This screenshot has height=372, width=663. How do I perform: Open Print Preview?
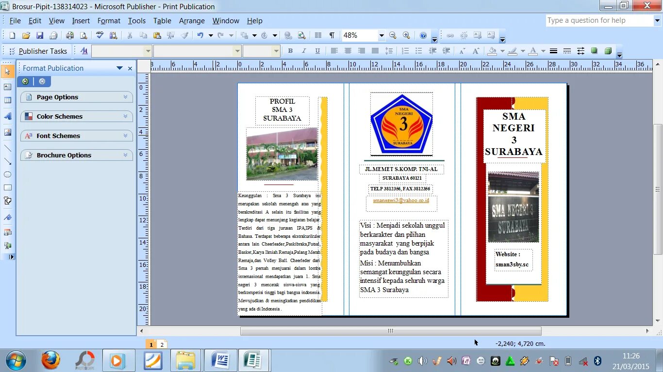tap(83, 35)
